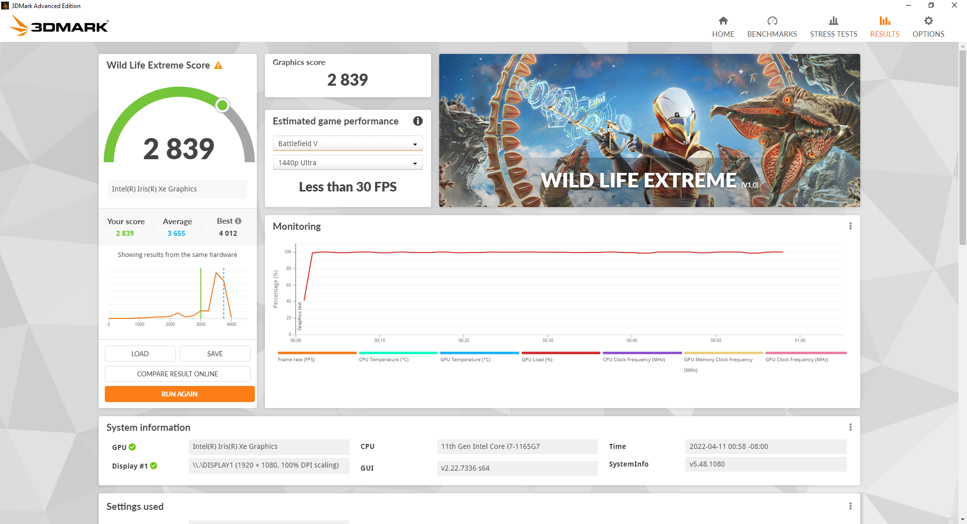Open the Stress Tests section
This screenshot has height=524, width=967.
[833, 27]
